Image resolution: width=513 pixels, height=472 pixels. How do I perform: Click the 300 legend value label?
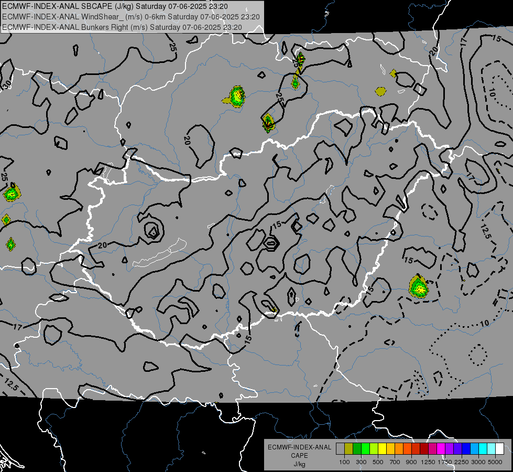click(x=361, y=462)
